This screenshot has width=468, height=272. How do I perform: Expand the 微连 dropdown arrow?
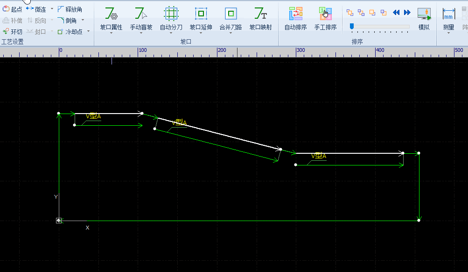(52, 9)
